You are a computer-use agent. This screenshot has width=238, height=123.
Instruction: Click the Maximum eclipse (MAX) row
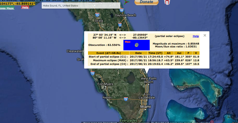(x=144, y=60)
